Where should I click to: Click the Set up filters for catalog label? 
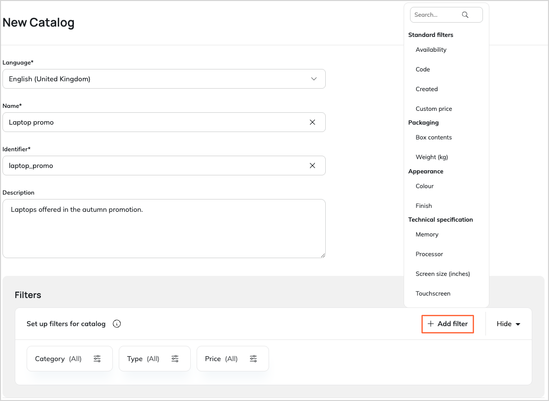(x=66, y=324)
